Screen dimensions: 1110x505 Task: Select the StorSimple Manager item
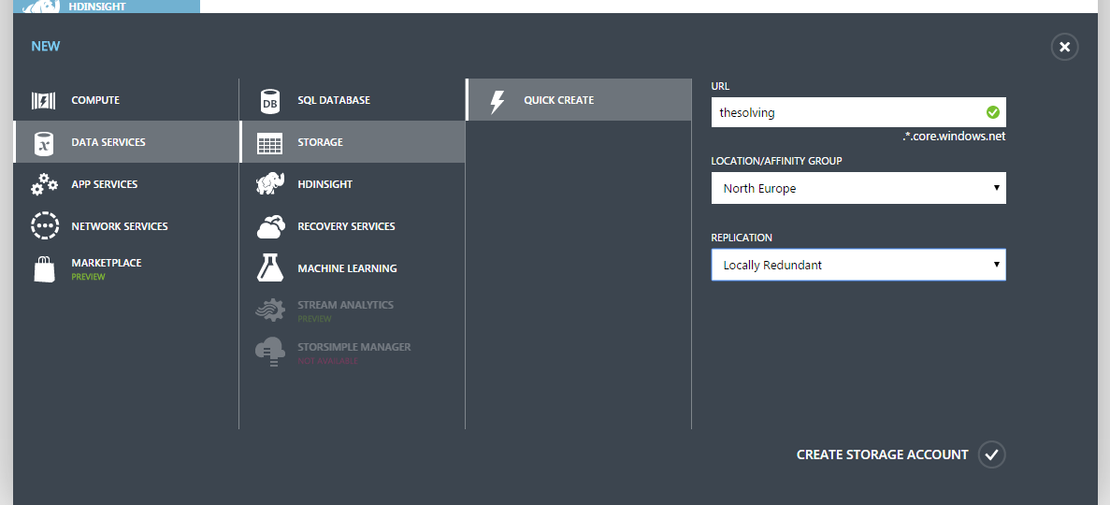tap(353, 353)
